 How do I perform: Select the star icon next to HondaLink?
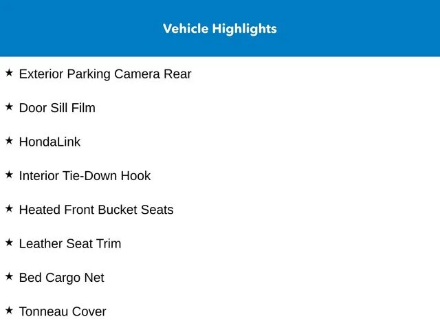pos(9,140)
